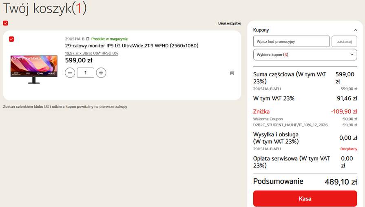Screen dimensions: 365x207
Task: Delete the monitor with the trash icon
Action: [x=232, y=73]
